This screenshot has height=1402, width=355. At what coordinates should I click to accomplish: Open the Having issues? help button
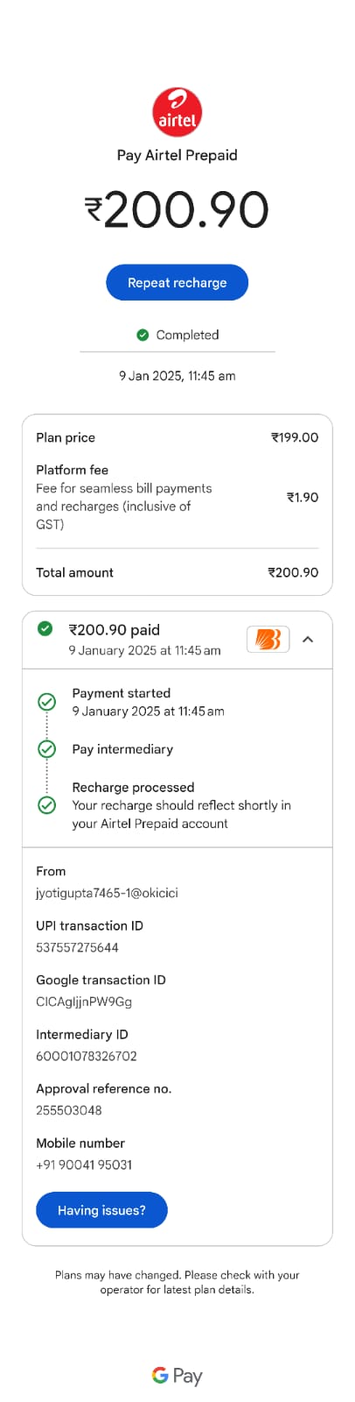101,1210
